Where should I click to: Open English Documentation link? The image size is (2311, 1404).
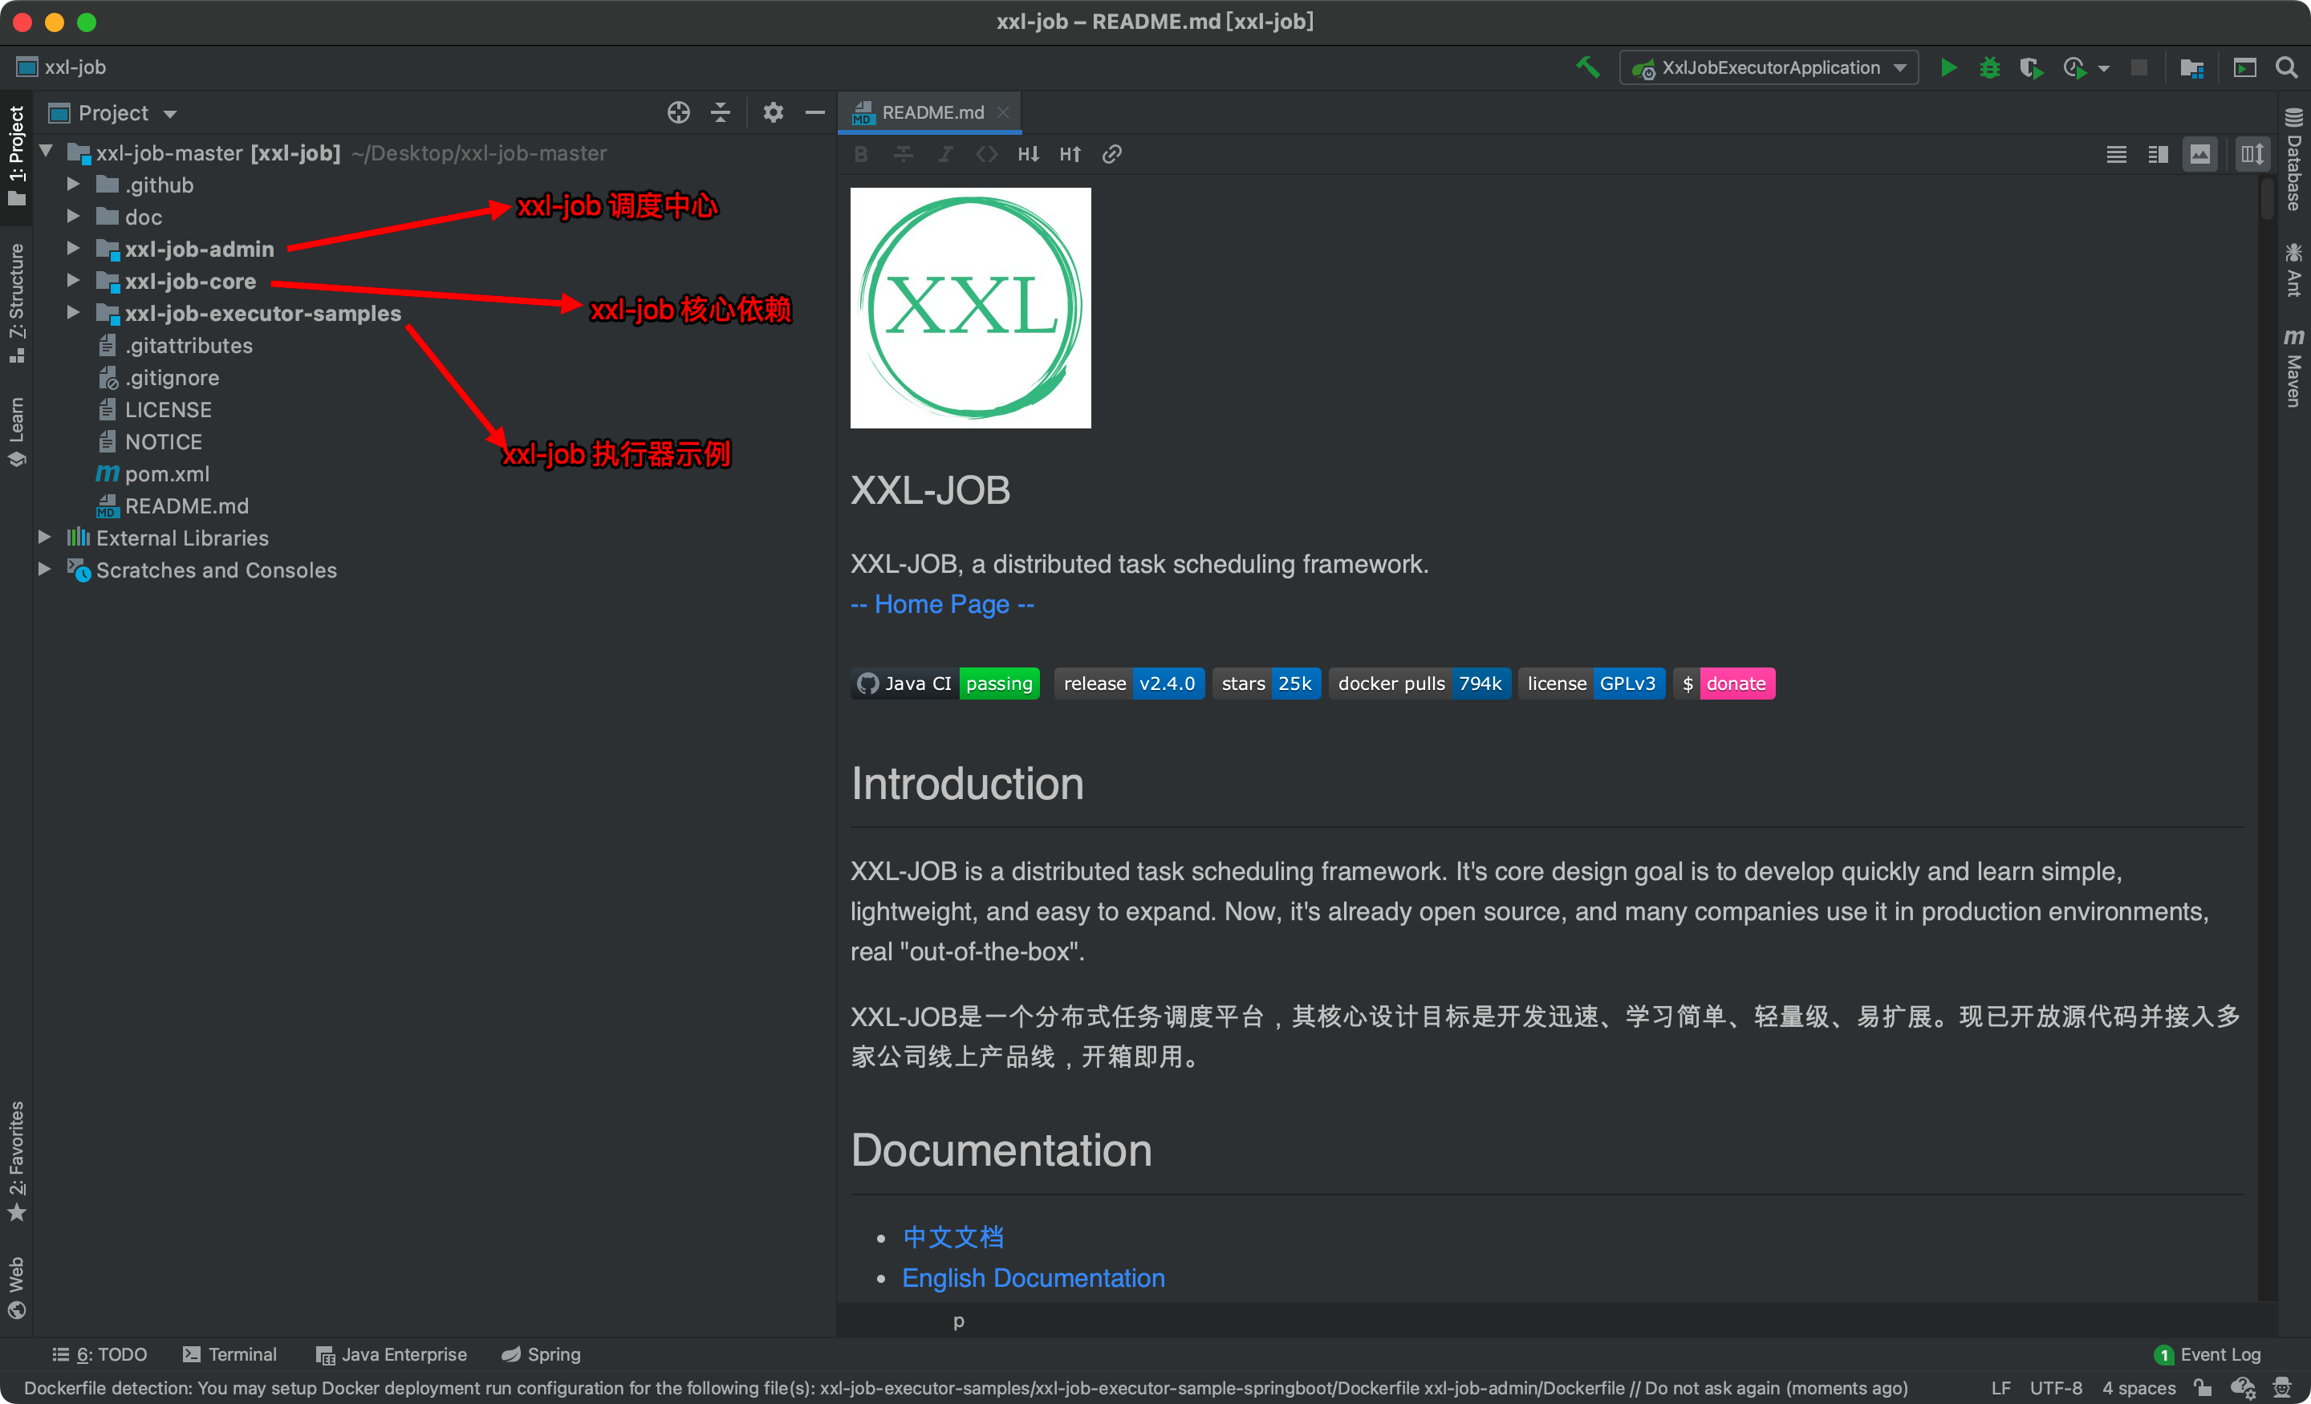1034,1277
